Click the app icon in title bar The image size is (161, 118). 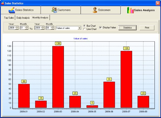(x=2, y=3)
